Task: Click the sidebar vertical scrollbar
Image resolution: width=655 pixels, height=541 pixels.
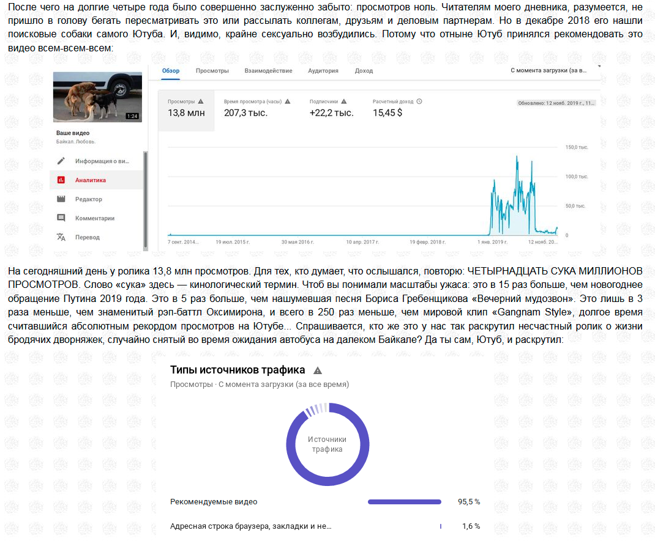Action: (x=145, y=201)
